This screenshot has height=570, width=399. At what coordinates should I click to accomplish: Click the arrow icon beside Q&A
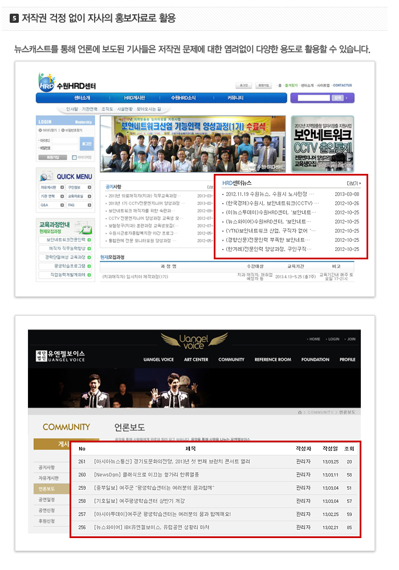coord(62,205)
